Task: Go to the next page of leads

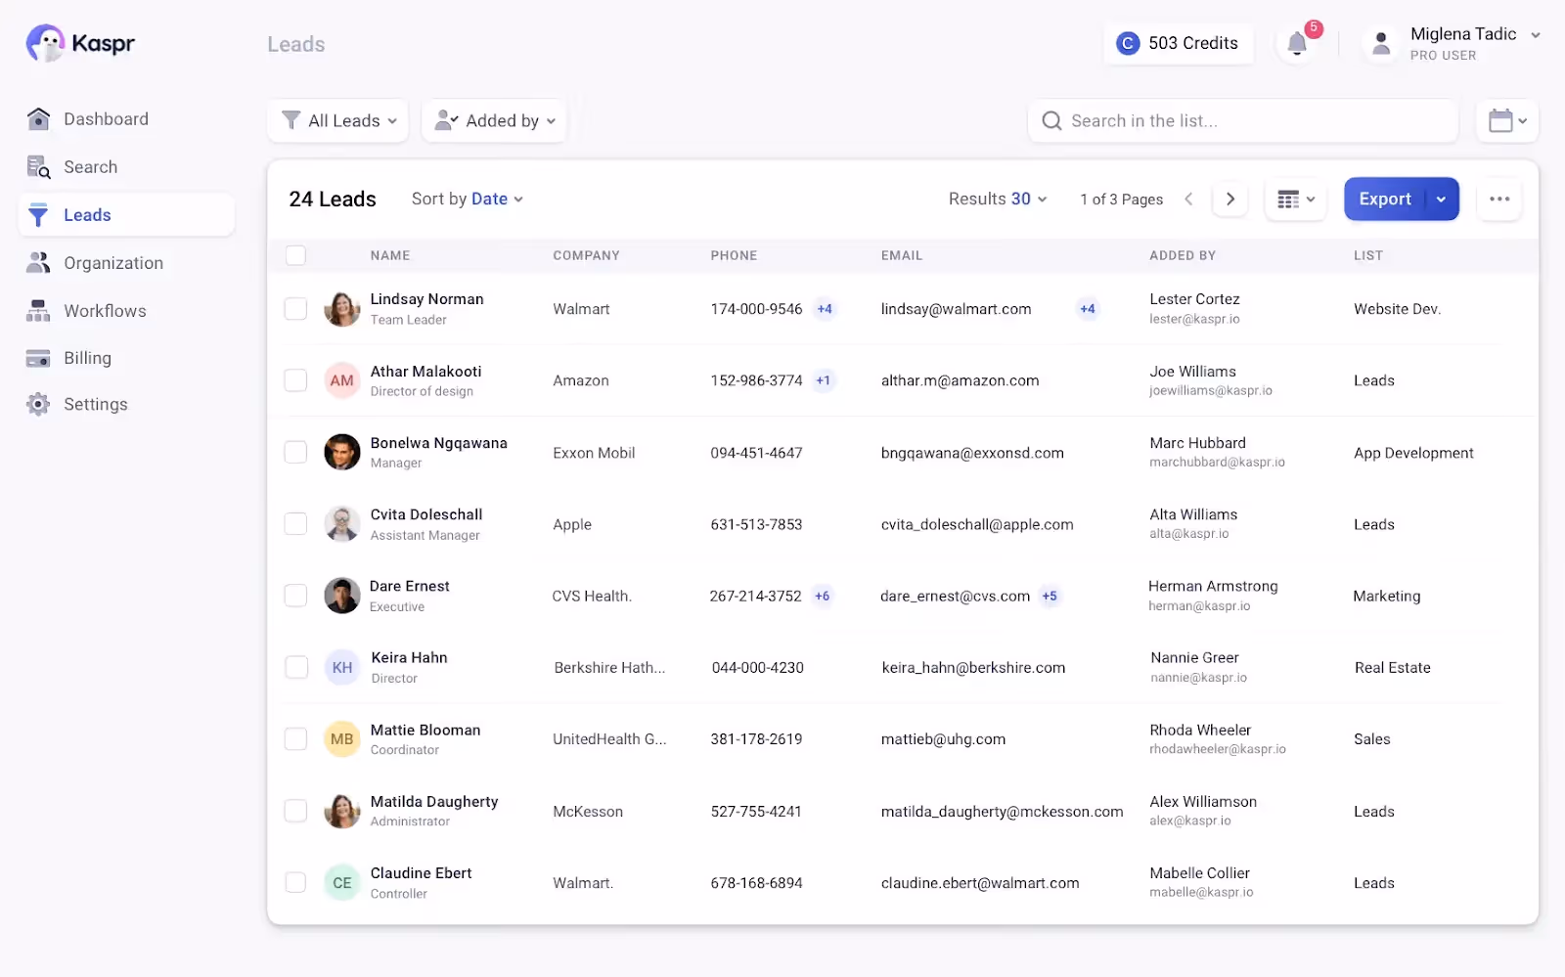Action: point(1230,199)
